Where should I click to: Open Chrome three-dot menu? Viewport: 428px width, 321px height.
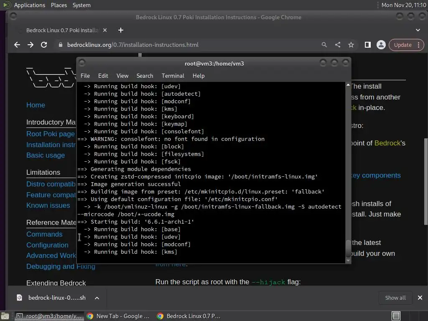(x=419, y=45)
